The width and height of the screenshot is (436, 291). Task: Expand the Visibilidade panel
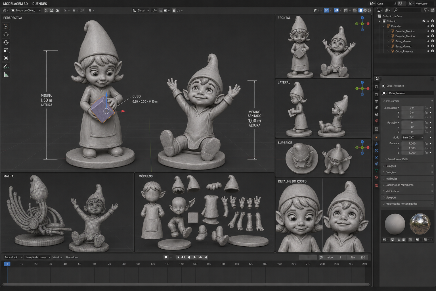tap(408, 191)
